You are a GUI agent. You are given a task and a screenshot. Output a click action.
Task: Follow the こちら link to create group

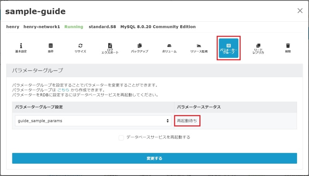(x=63, y=90)
